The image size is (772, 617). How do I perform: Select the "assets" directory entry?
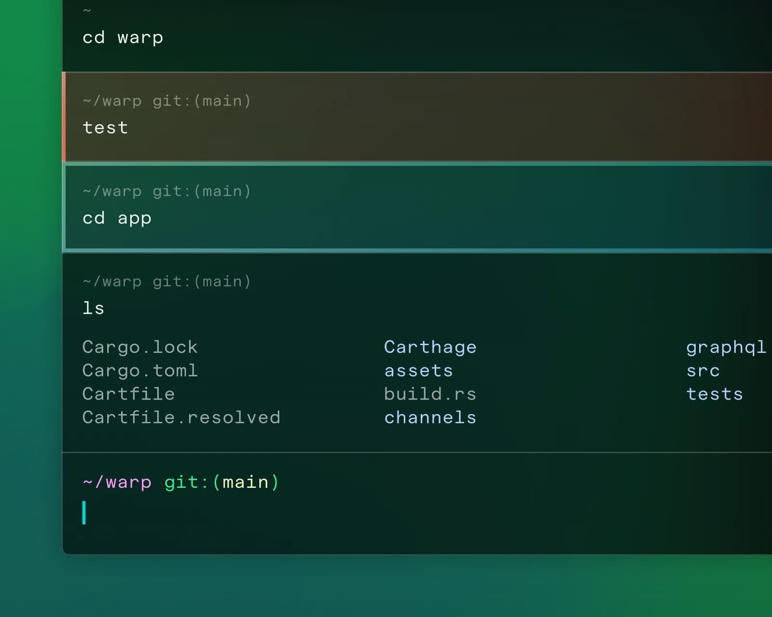tap(419, 370)
